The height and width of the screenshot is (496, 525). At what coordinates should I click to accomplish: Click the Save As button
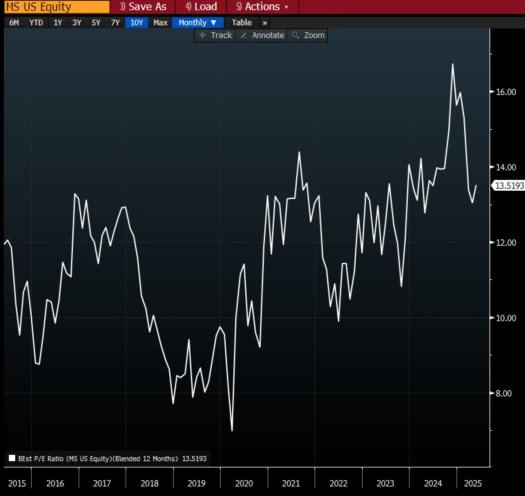[x=143, y=7]
